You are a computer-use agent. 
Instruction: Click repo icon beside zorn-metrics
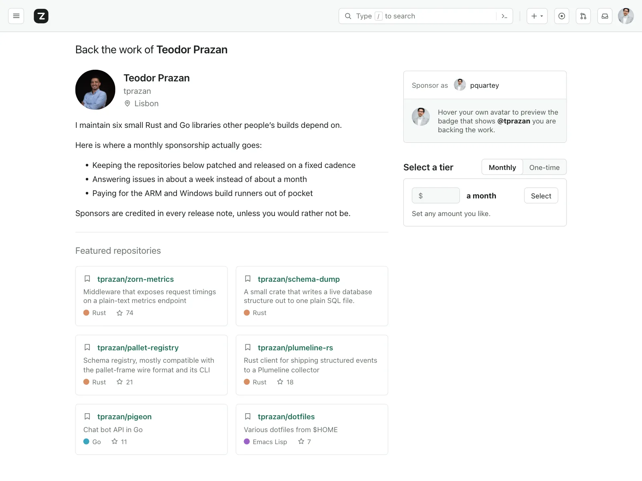click(x=87, y=279)
